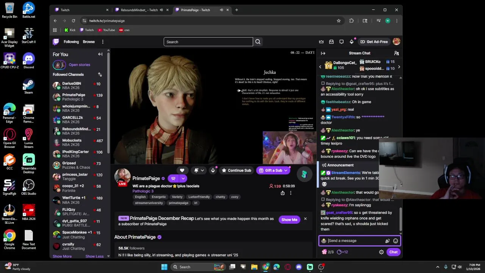Click the search magnifier button
This screenshot has width=485, height=273.
[x=258, y=42]
